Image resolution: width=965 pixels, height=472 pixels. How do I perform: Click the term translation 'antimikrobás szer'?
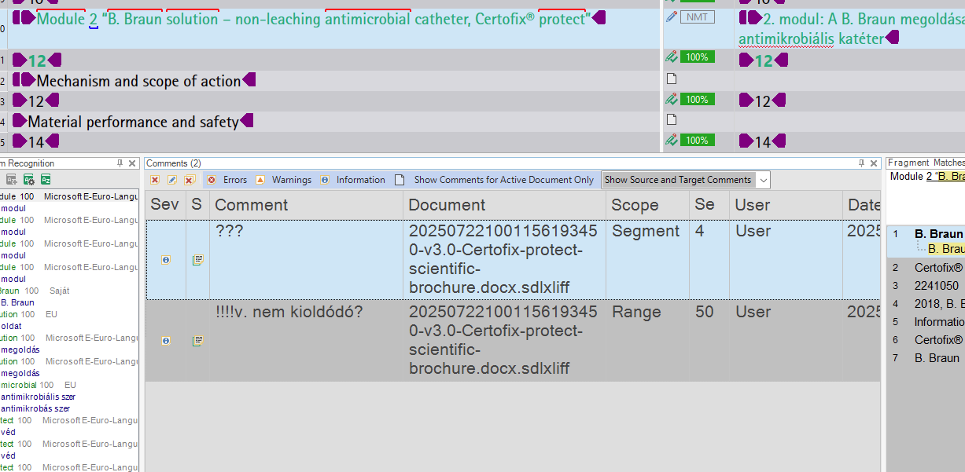point(35,408)
